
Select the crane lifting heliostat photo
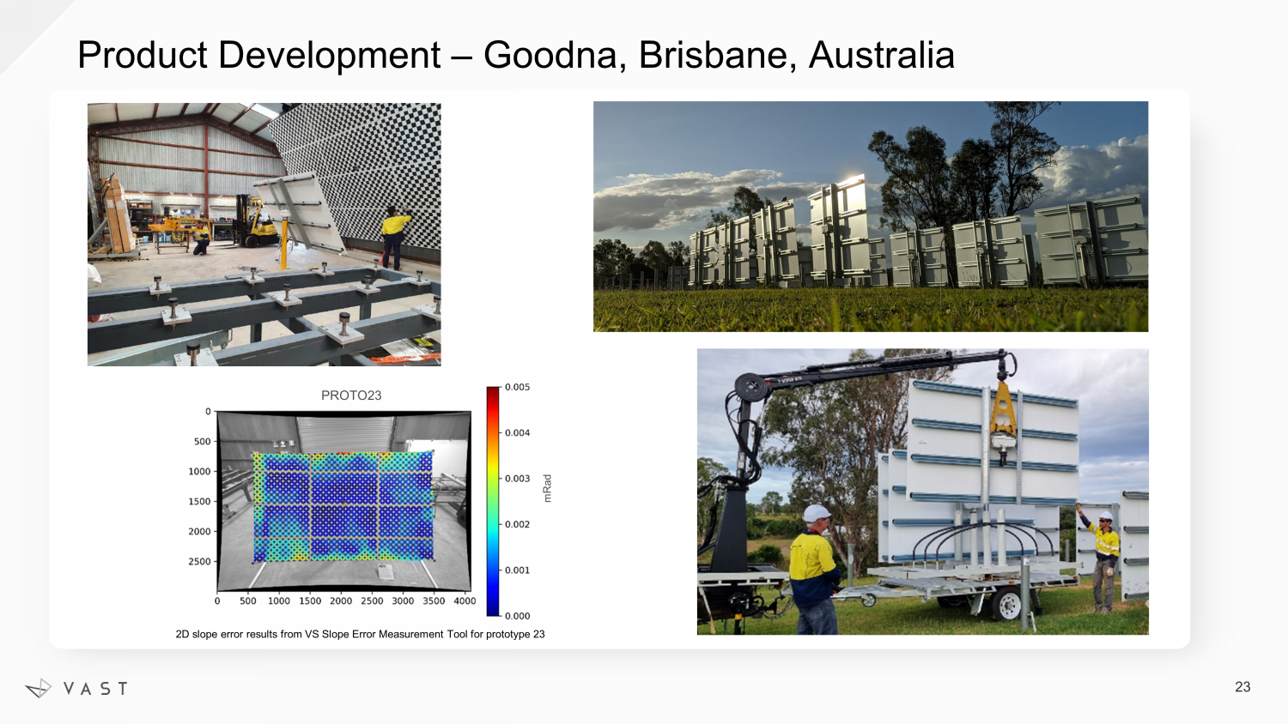[923, 492]
